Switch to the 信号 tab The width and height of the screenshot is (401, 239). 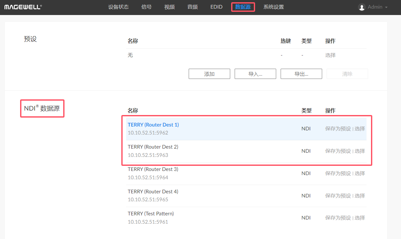pos(147,7)
